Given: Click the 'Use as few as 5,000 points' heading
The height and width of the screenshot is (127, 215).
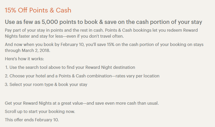Looking at the screenshot, I should (x=103, y=22).
